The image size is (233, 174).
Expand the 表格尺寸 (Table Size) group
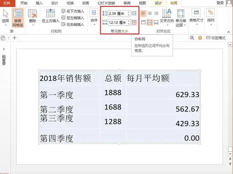point(196,17)
